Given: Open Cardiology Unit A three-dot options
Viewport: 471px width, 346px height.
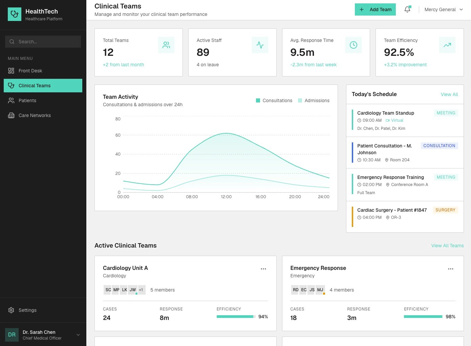Looking at the screenshot, I should (x=263, y=269).
